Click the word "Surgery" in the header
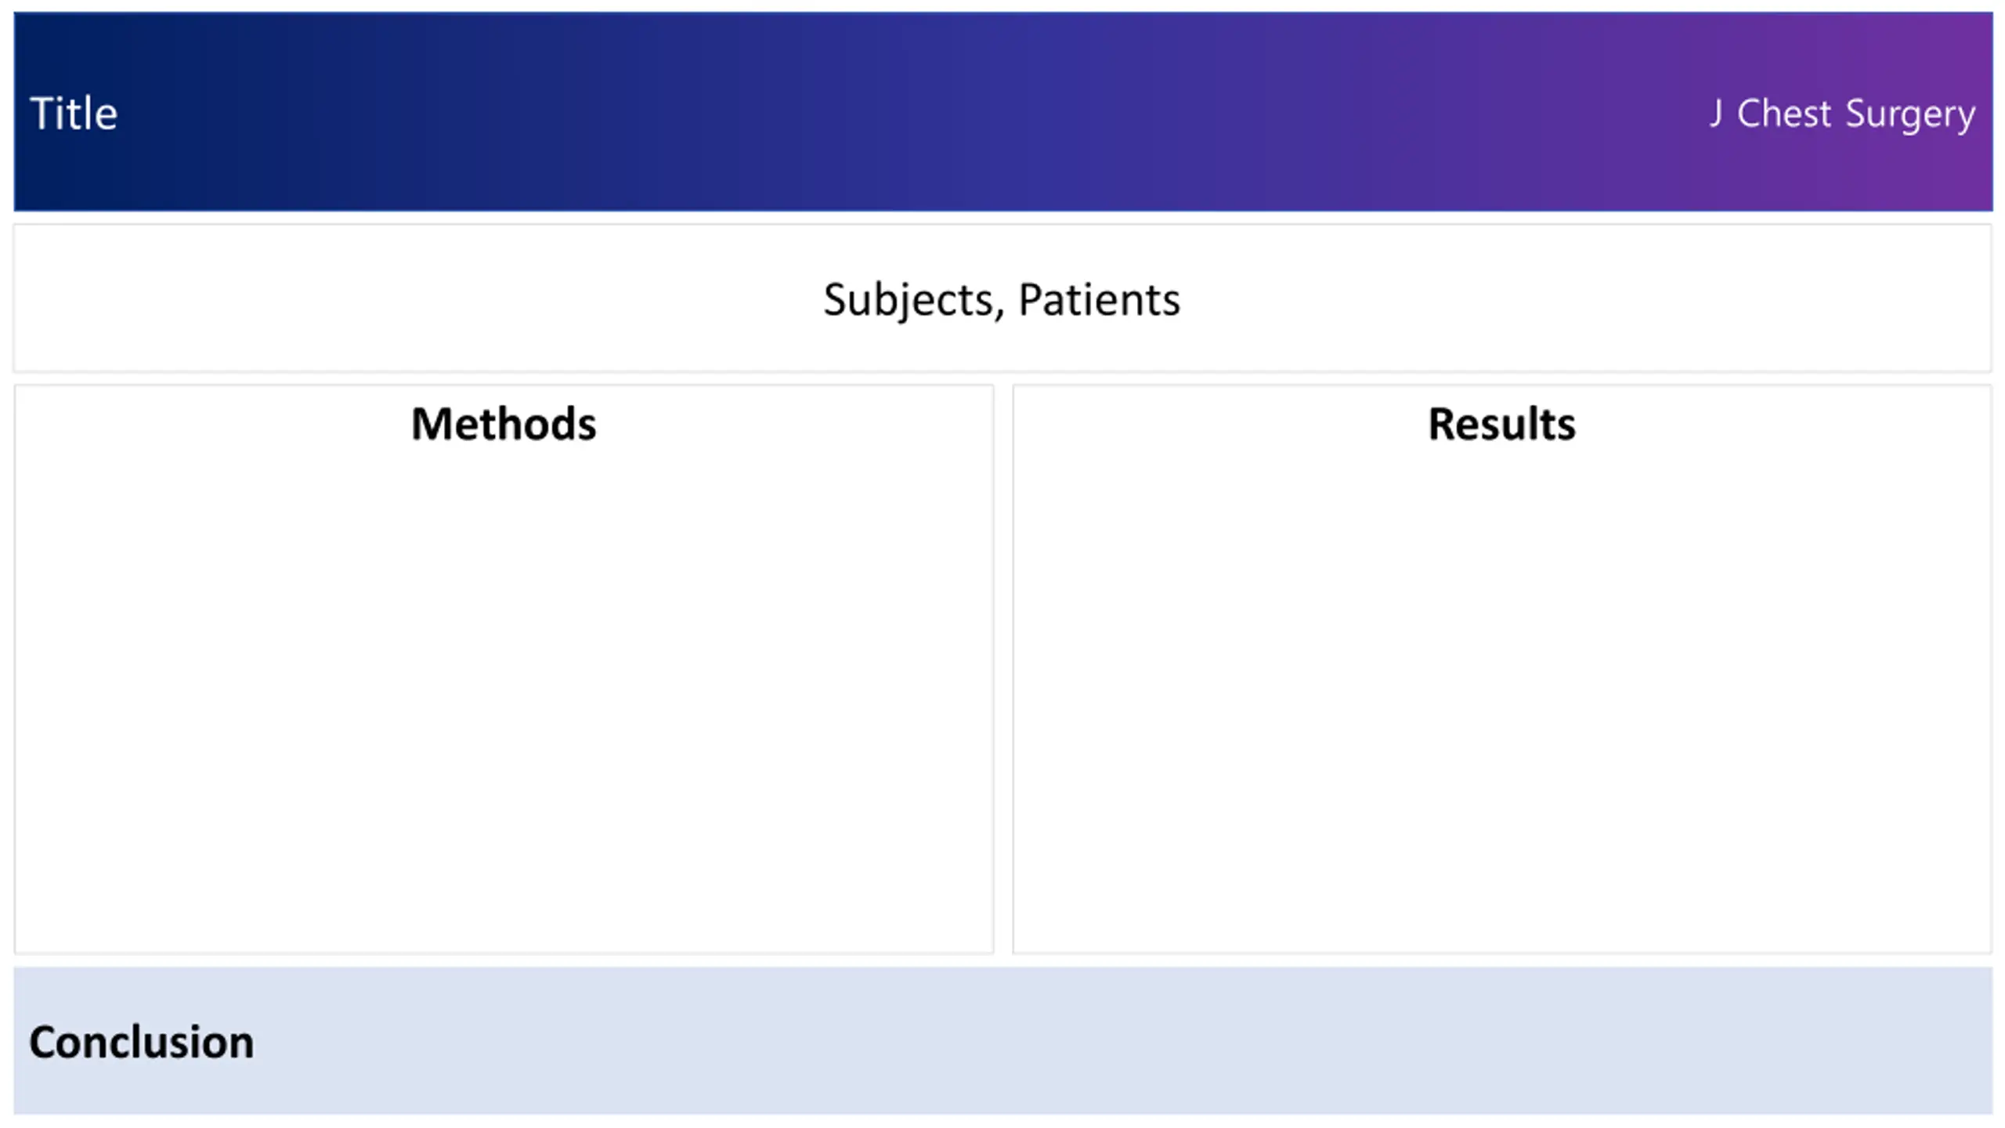This screenshot has height=1128, width=2005. (1910, 114)
